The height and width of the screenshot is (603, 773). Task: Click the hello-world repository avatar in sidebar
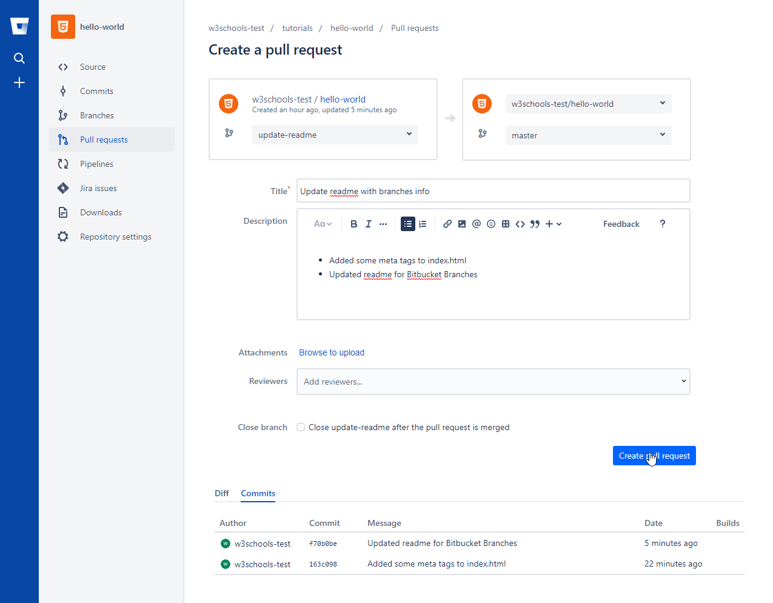pyautogui.click(x=63, y=27)
